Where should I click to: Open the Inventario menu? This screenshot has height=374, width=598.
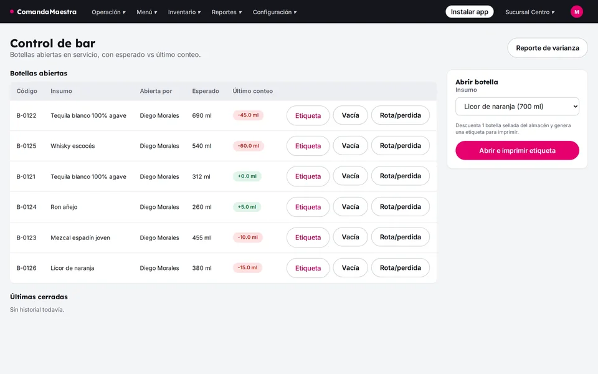[x=184, y=12]
